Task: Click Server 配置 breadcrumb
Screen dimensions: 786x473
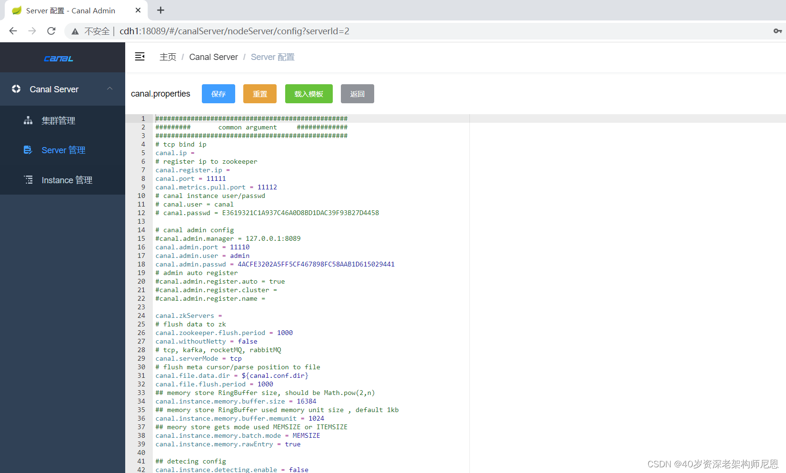Action: [x=273, y=57]
